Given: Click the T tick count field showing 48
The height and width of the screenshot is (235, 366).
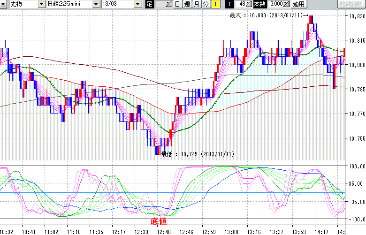Looking at the screenshot, I should coord(242,4).
